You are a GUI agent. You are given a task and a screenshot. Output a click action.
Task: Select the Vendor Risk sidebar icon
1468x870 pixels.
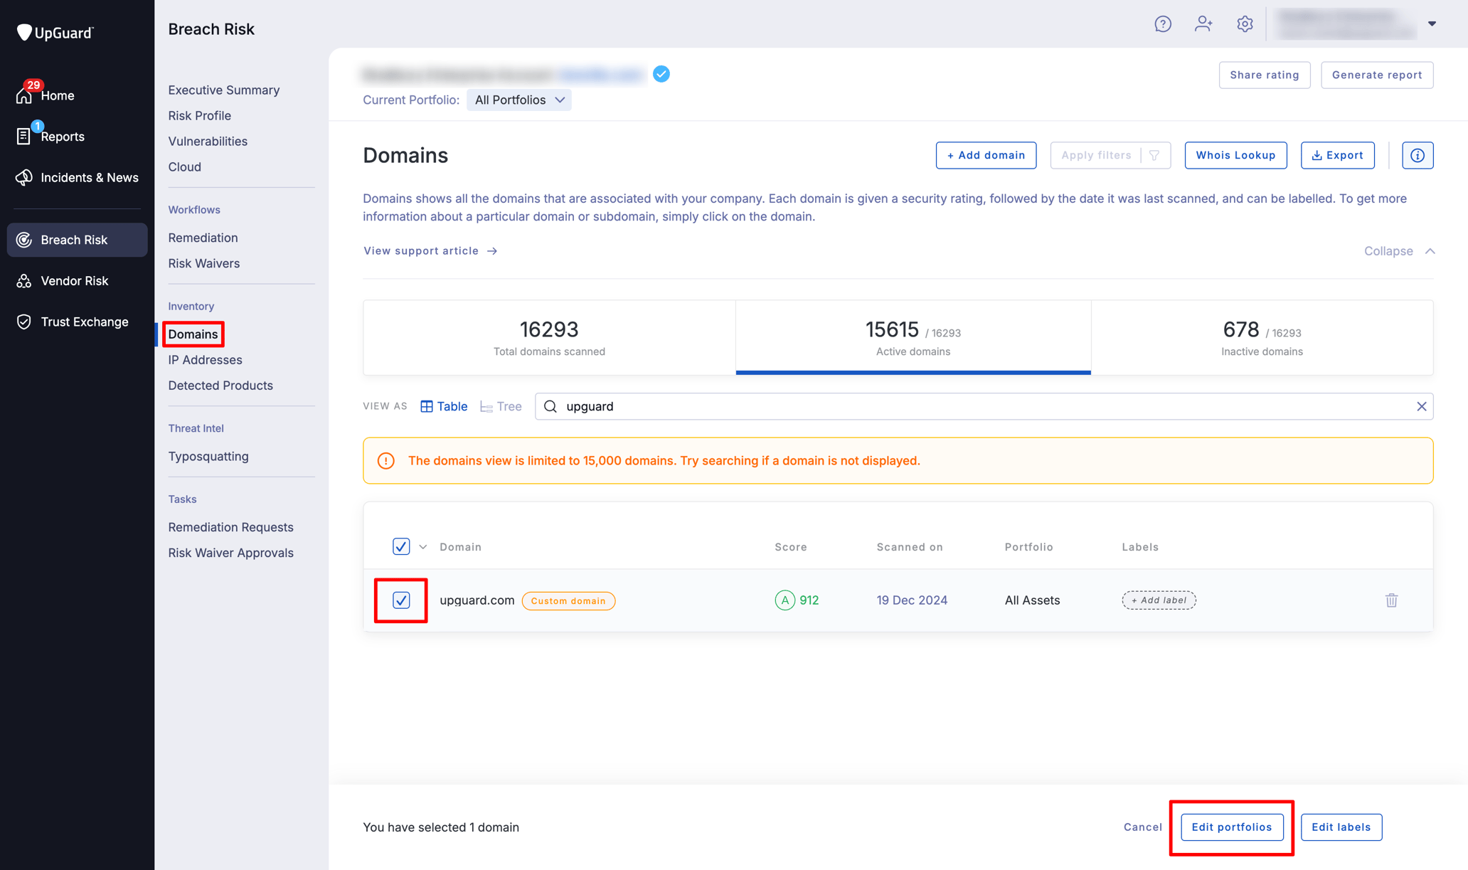tap(24, 280)
